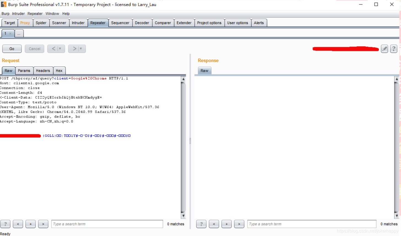Switch to the Intruder tool tab
The width and height of the screenshot is (401, 236).
pos(78,23)
